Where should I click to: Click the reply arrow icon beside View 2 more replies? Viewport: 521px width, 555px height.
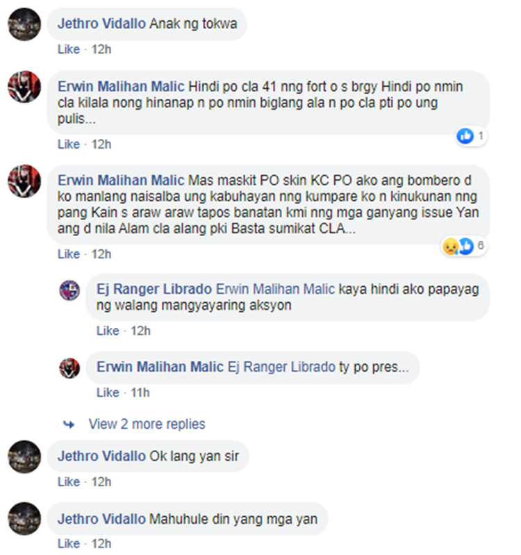click(69, 424)
